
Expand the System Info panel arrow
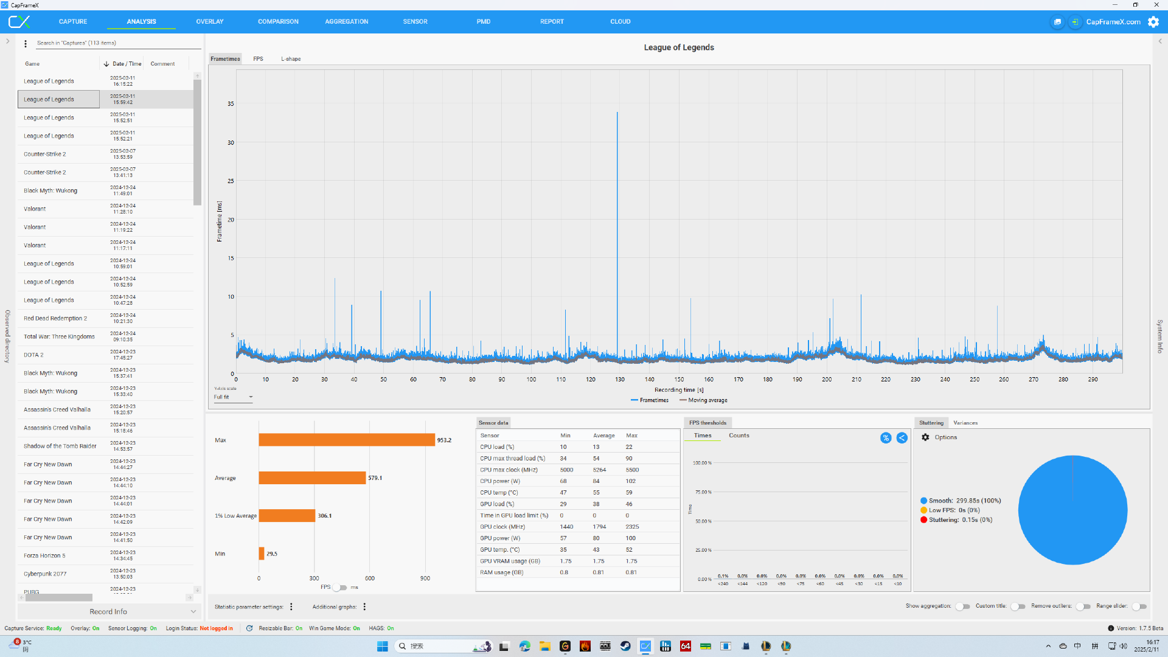pos(1160,41)
